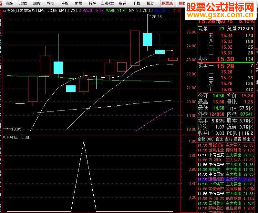Click the 今开 14.50 value
The width and height of the screenshot is (258, 213).
tap(219, 96)
